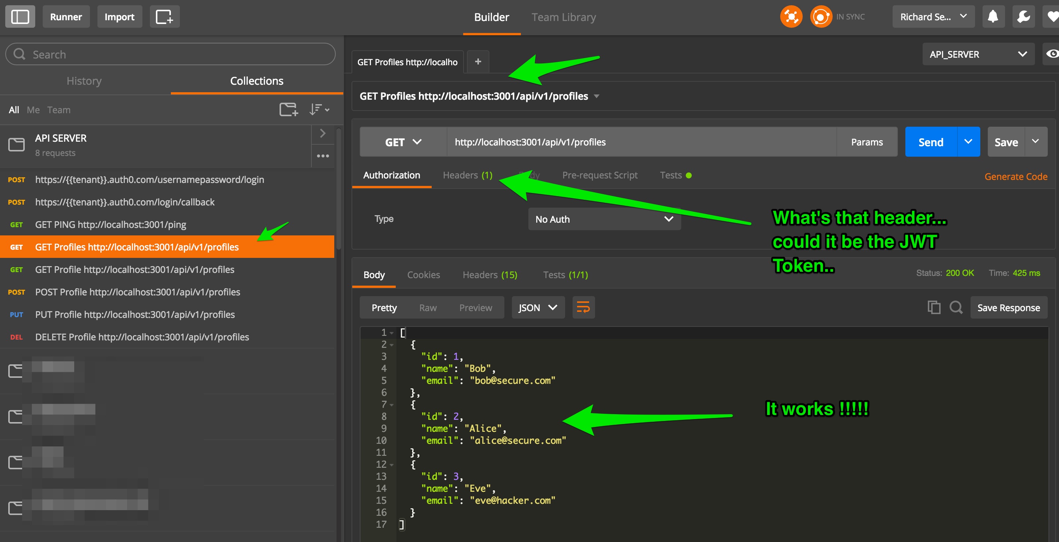
Task: Open request Headers (1) tab
Action: [x=467, y=175]
